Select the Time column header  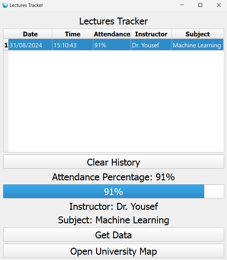click(72, 34)
